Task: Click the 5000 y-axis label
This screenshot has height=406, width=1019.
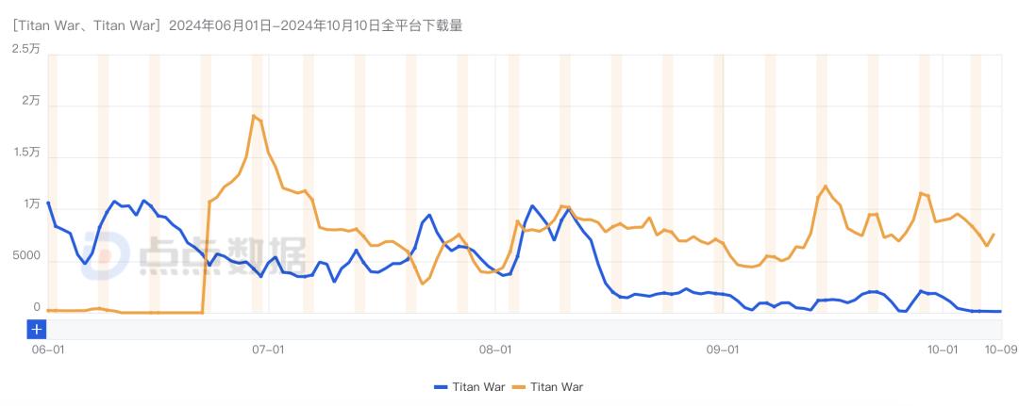Action: click(25, 256)
